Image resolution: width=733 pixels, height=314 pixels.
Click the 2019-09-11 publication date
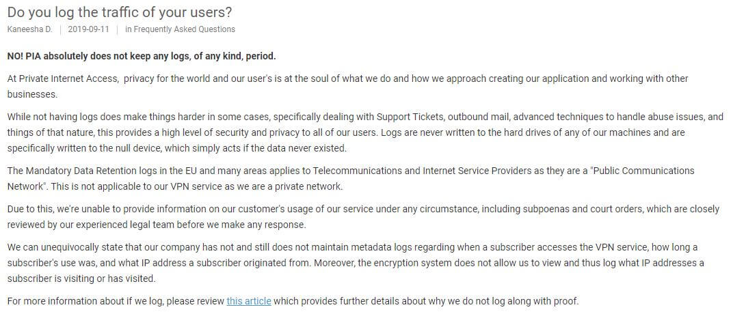(x=88, y=29)
